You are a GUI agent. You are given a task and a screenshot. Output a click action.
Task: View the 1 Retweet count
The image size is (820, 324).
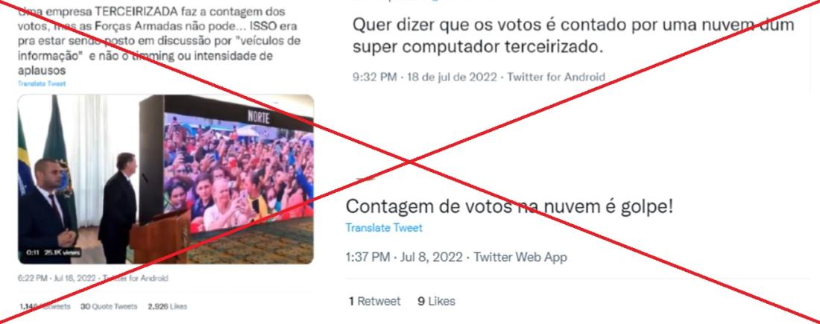pyautogui.click(x=374, y=302)
